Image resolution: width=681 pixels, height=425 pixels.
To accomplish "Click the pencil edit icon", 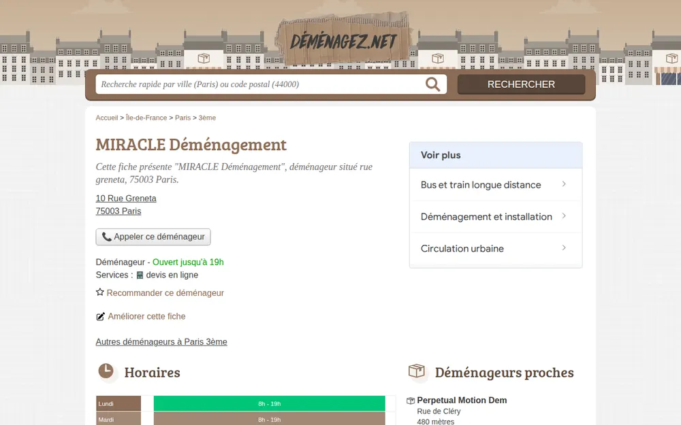I will [100, 317].
